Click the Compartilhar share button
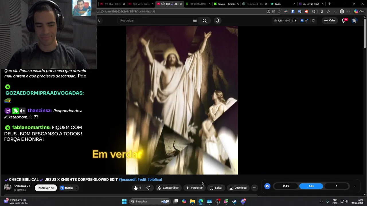 point(168,188)
